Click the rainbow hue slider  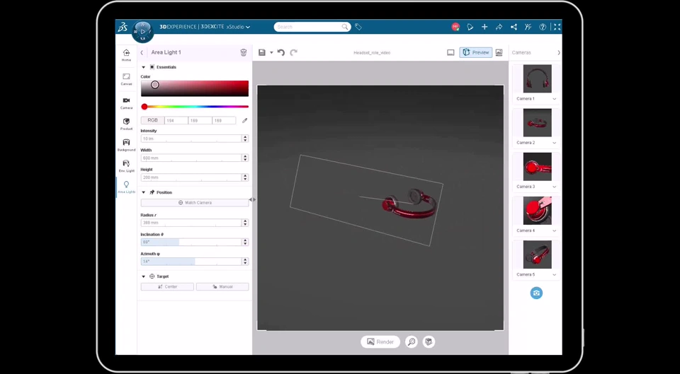pos(195,107)
